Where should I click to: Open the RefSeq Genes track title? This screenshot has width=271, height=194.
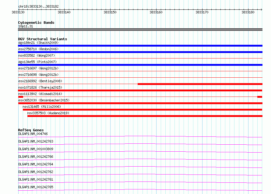pos(31,130)
